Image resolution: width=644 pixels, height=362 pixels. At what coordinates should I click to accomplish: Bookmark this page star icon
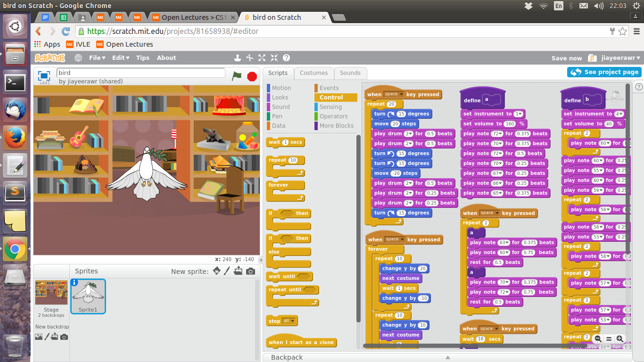point(622,31)
